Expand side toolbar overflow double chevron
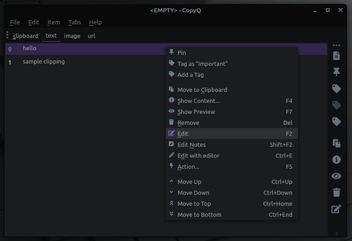Viewport: 352px width, 241px height. point(337,233)
